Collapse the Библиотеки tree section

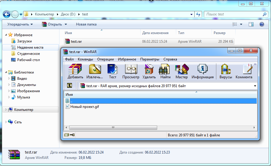pyautogui.click(x=6, y=72)
